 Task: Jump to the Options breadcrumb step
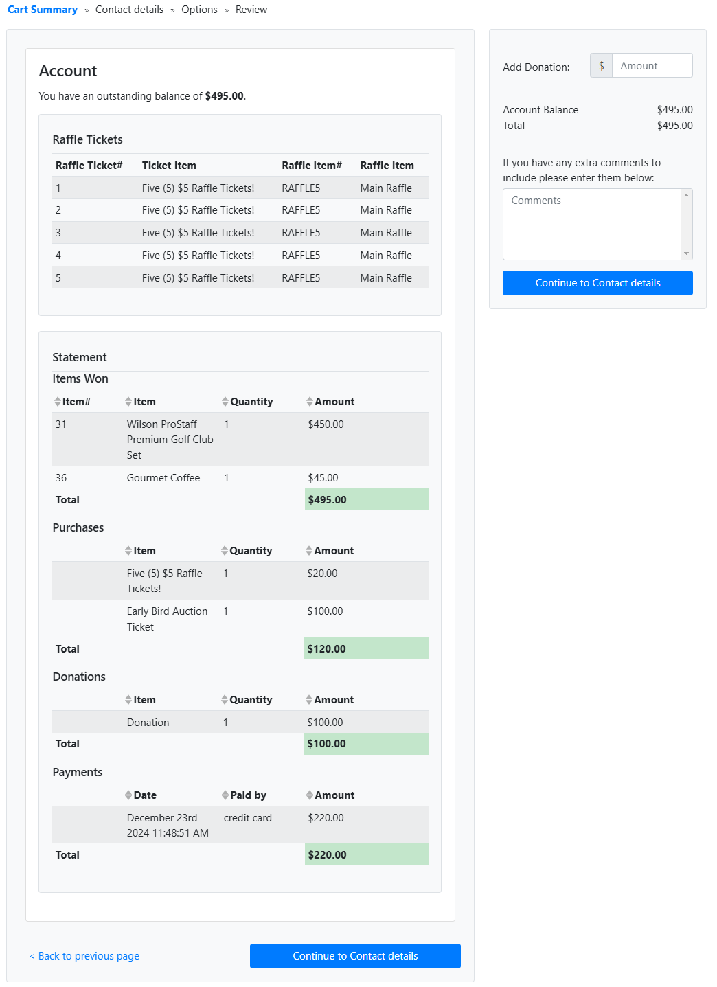pos(199,10)
